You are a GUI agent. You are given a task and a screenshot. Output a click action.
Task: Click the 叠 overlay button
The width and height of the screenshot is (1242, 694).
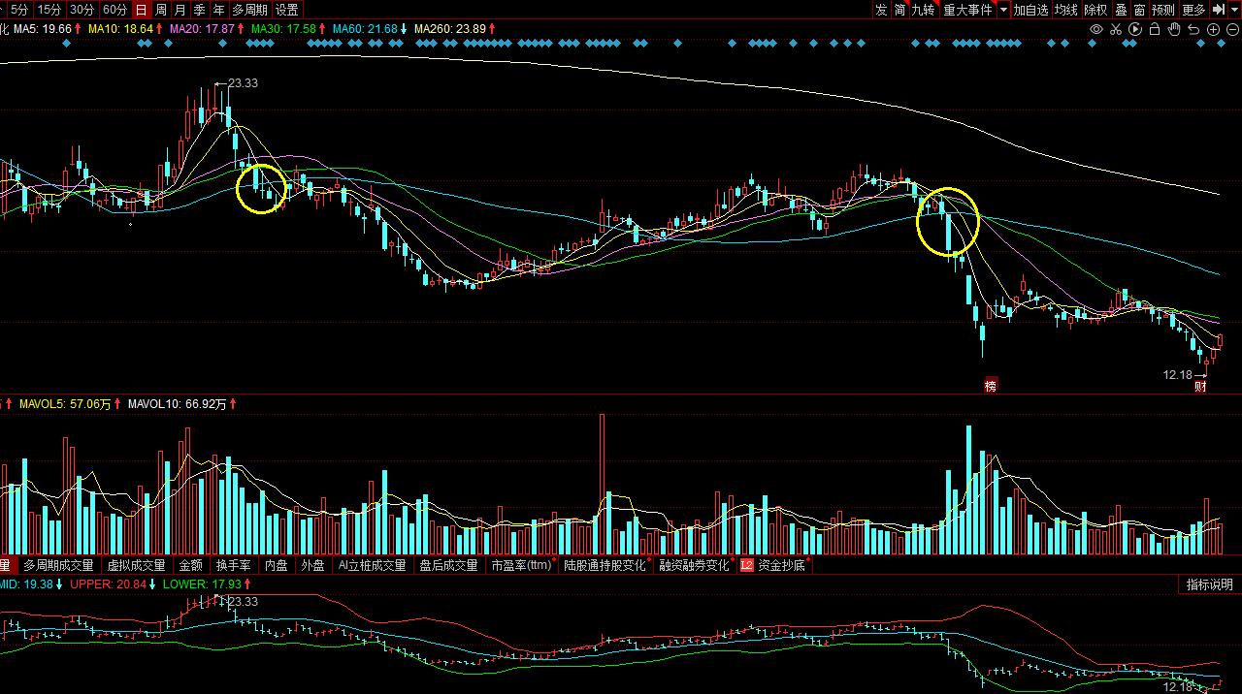point(1121,10)
